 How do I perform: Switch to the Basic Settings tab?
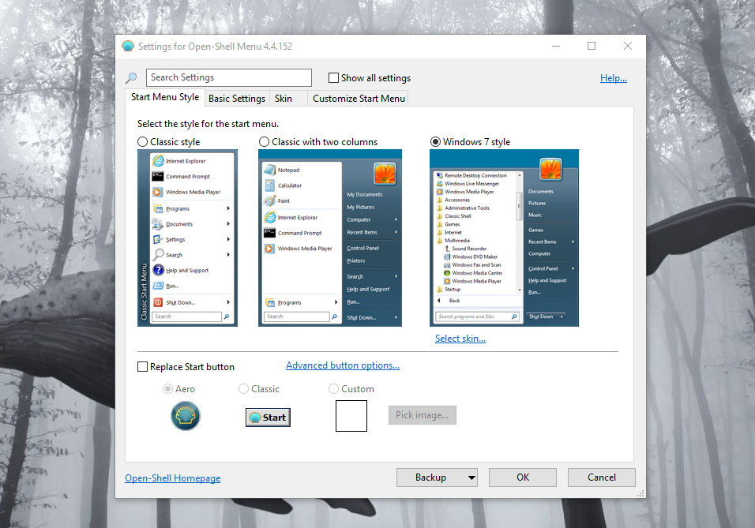point(236,98)
